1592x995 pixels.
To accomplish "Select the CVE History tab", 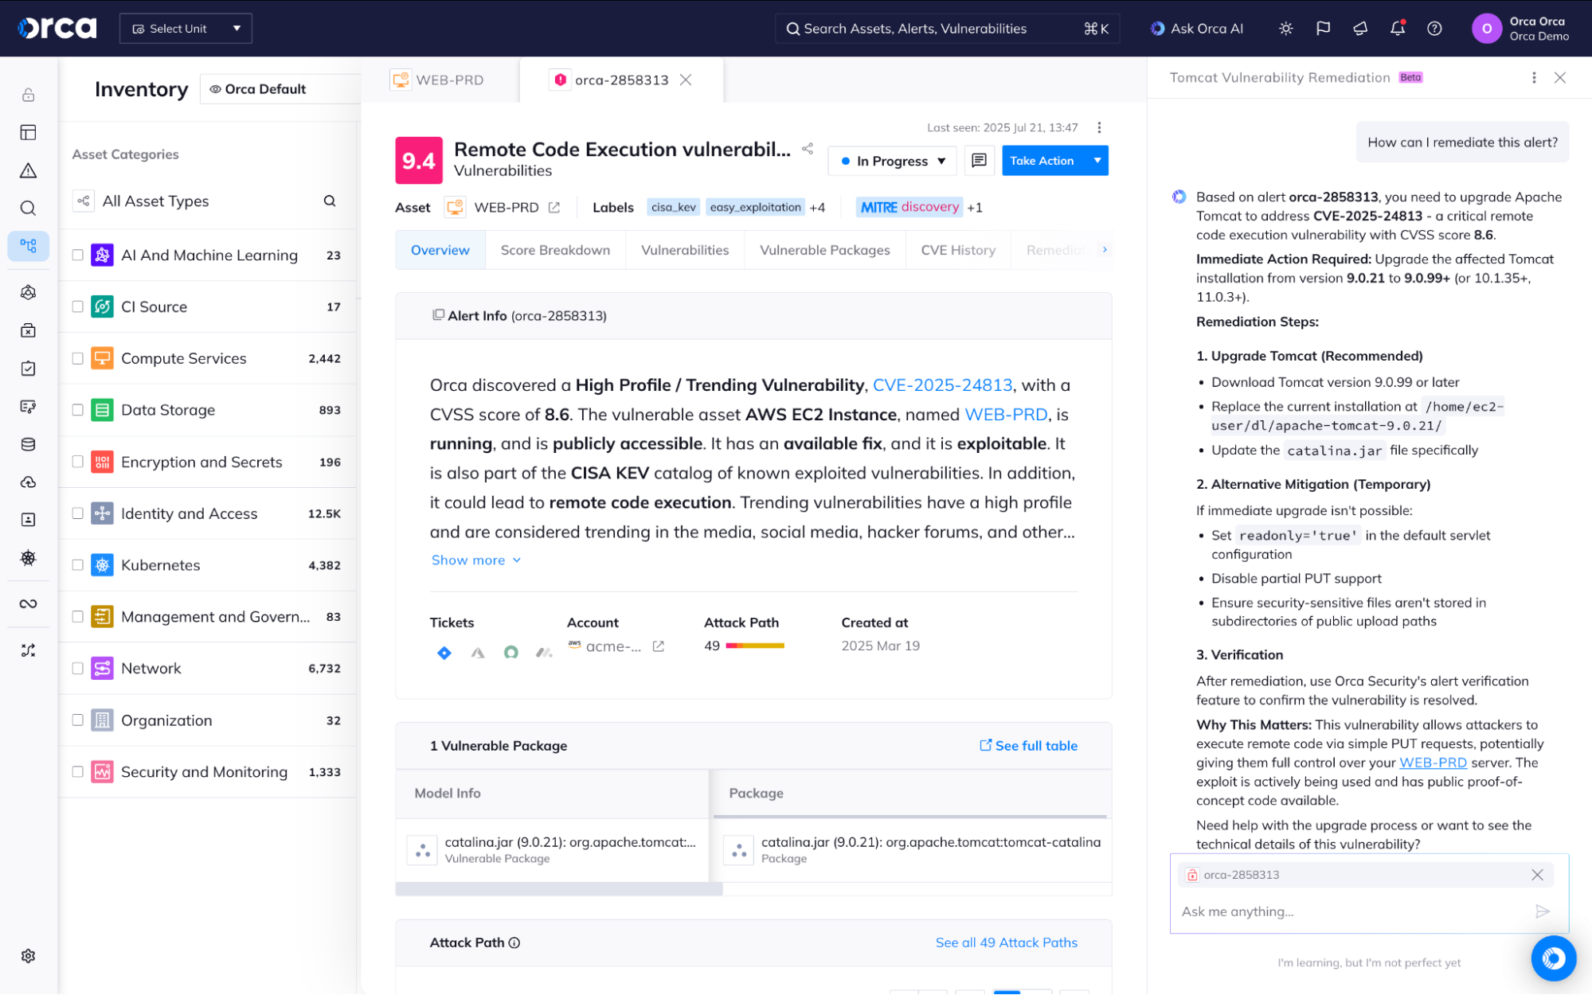I will [958, 251].
